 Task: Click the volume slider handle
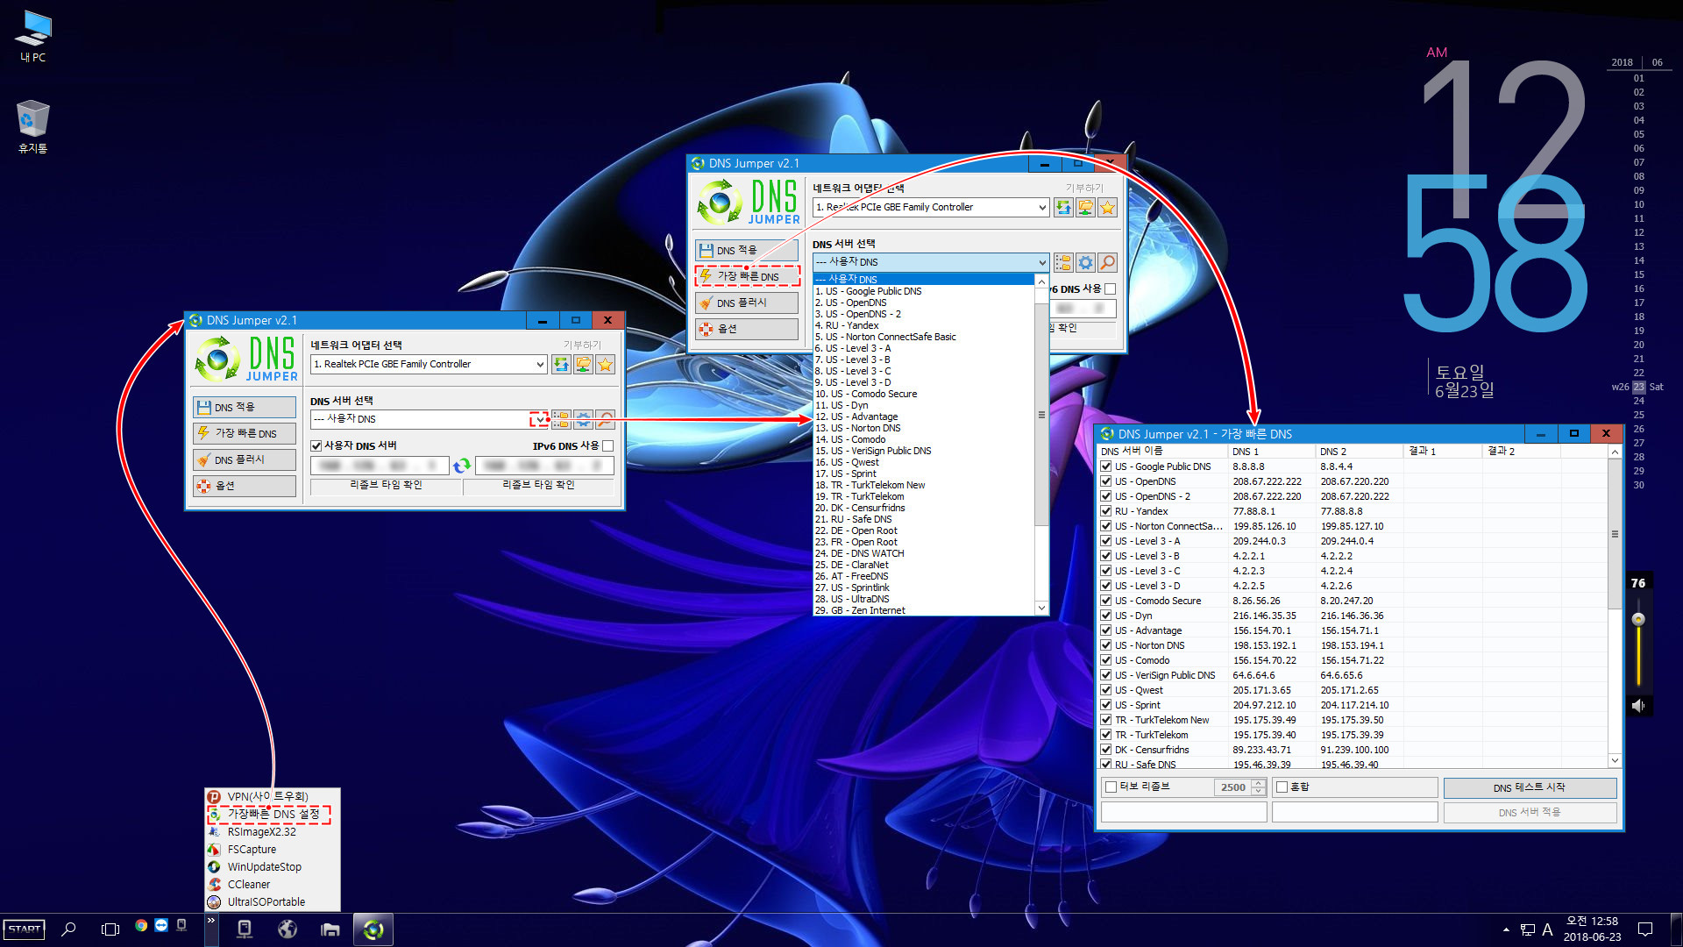pyautogui.click(x=1637, y=619)
